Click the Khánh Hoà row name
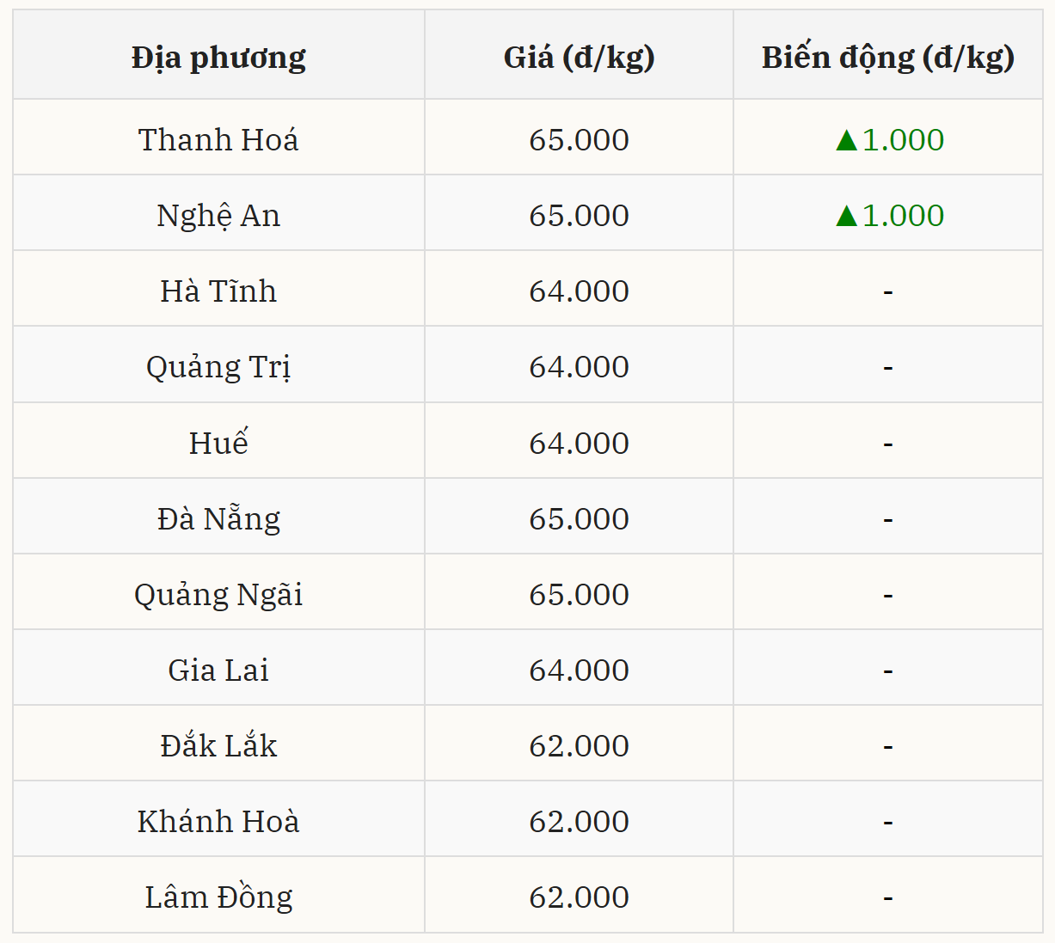The image size is (1055, 943). (218, 822)
